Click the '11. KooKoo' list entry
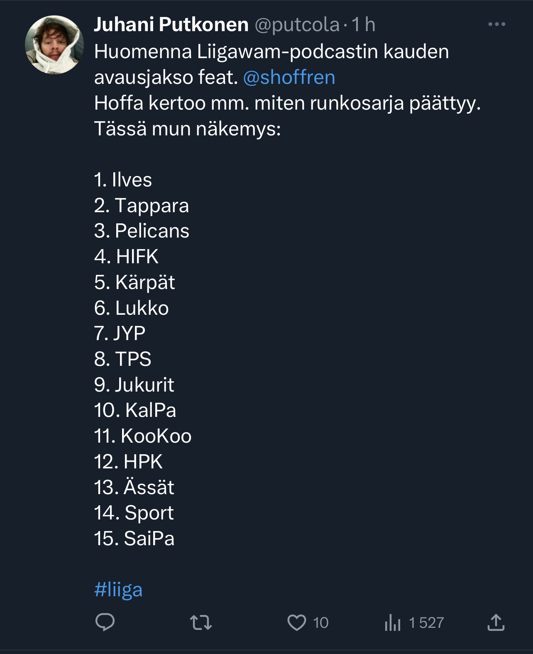Viewport: 533px width, 654px height. click(x=143, y=436)
